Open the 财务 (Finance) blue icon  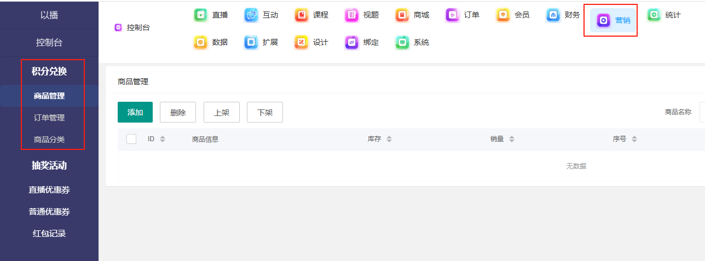[553, 15]
